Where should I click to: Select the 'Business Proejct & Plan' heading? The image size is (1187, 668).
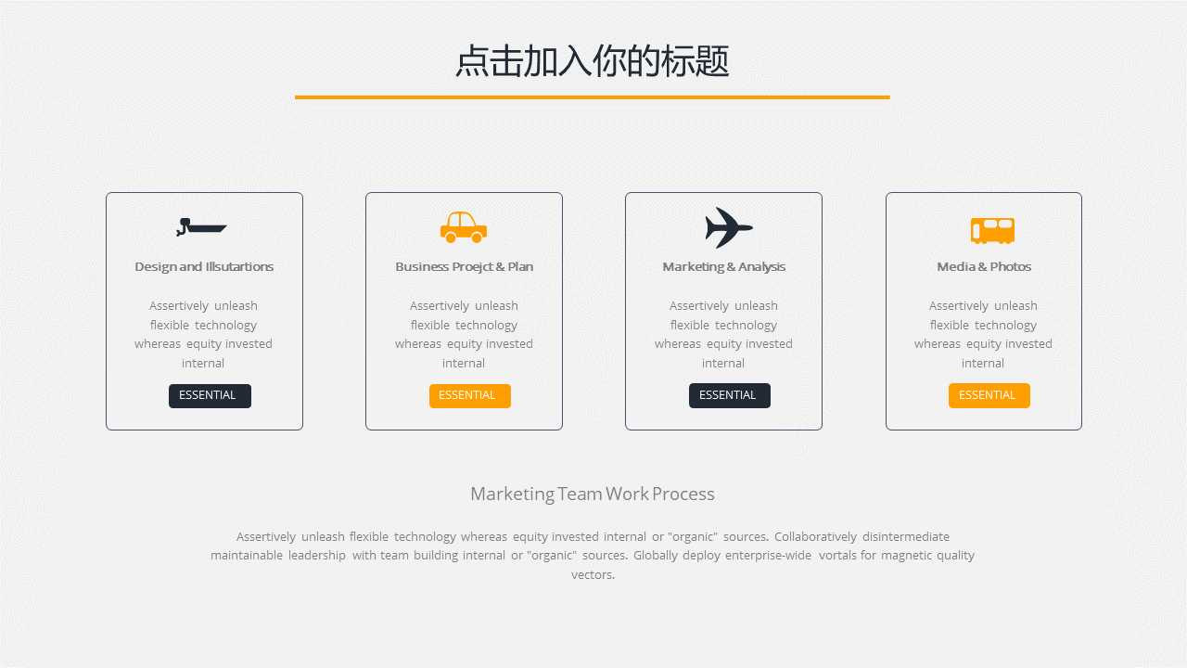click(464, 266)
